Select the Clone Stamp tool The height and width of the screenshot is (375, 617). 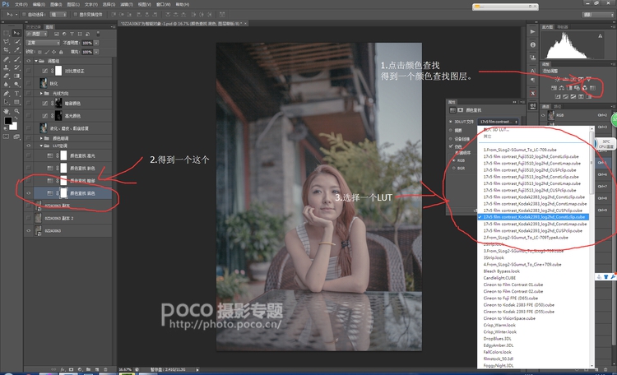(x=7, y=67)
